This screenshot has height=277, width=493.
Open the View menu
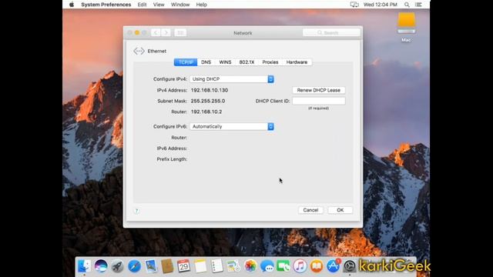click(x=159, y=5)
